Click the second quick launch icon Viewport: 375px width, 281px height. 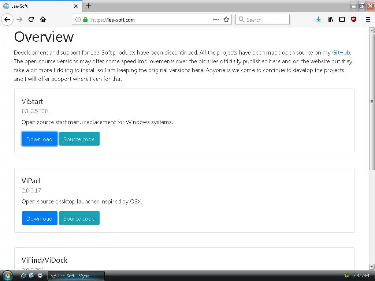click(31, 276)
